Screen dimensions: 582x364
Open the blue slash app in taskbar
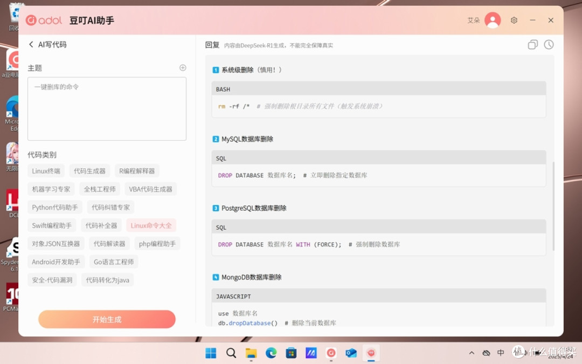click(311, 353)
